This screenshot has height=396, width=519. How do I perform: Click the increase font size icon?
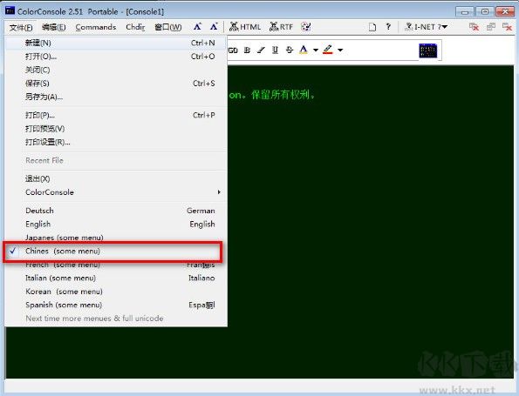[198, 27]
